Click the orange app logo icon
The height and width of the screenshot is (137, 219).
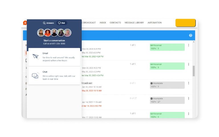(25, 23)
